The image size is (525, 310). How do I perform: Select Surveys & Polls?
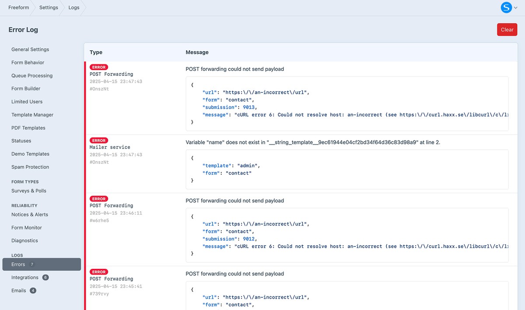pyautogui.click(x=29, y=191)
